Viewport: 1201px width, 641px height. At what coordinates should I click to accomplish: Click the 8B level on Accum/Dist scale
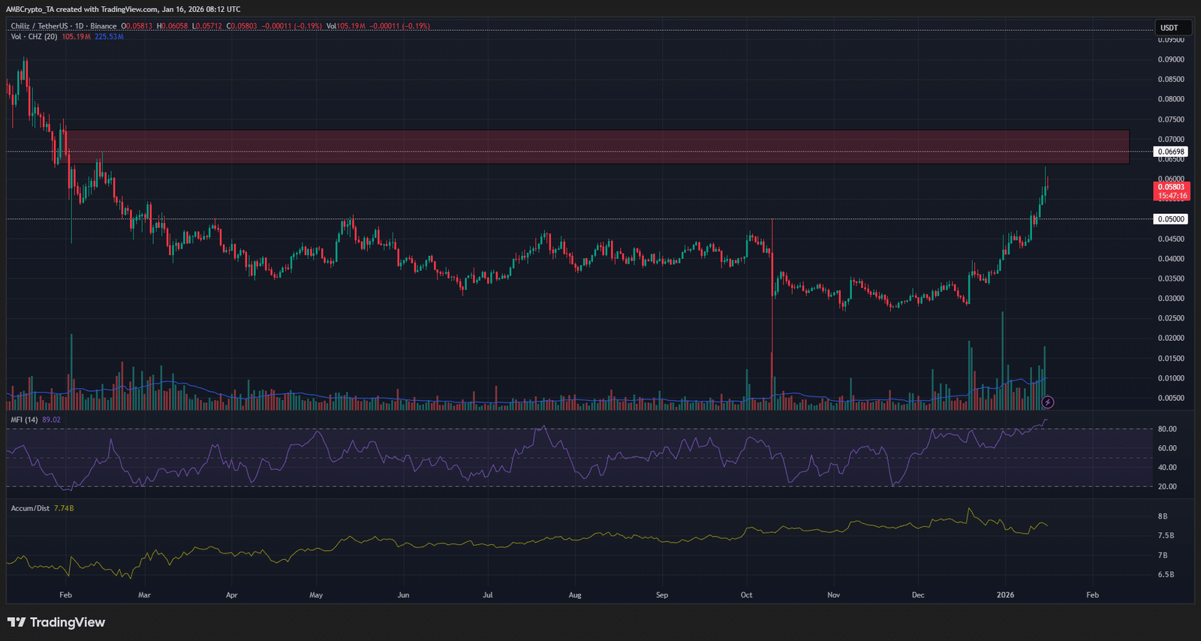click(1163, 516)
